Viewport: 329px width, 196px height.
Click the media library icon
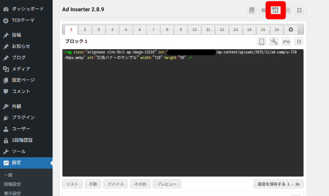6,69
